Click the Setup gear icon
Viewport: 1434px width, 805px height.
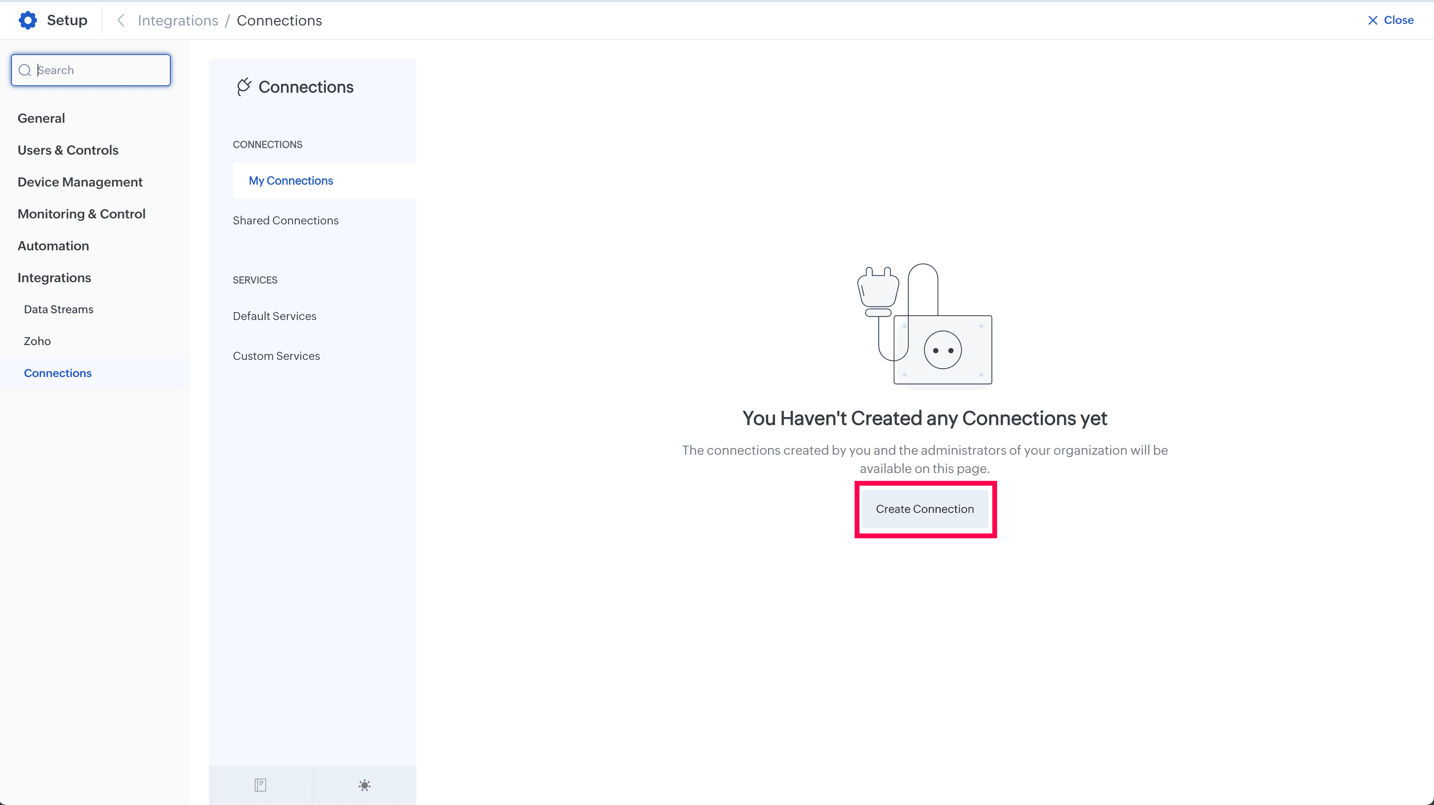click(x=27, y=21)
